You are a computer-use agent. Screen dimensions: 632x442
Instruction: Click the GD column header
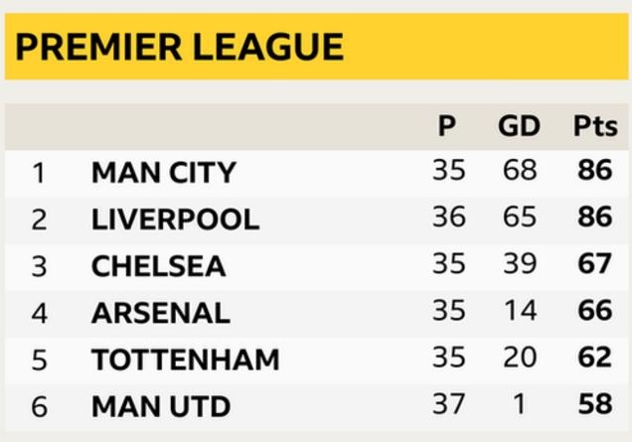[519, 126]
